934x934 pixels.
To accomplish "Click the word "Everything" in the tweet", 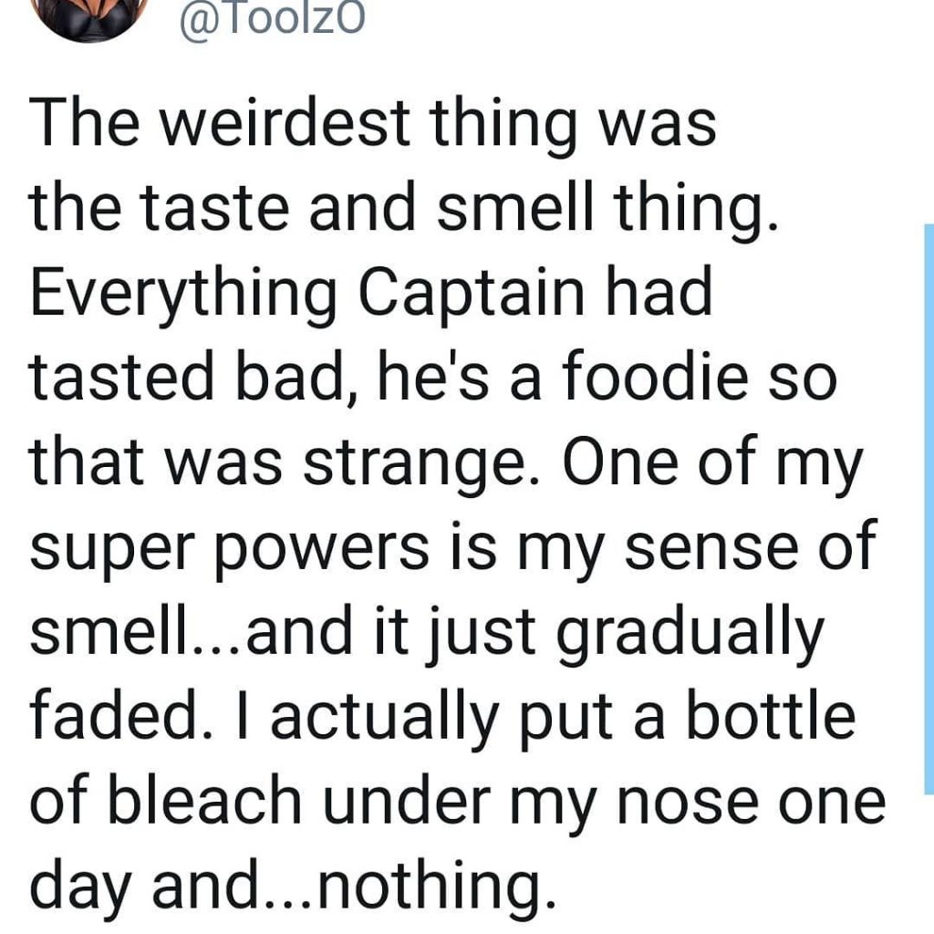I will coord(182,296).
